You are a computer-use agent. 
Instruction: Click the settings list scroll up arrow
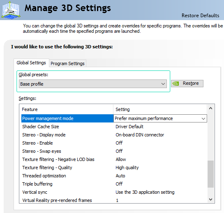point(210,109)
